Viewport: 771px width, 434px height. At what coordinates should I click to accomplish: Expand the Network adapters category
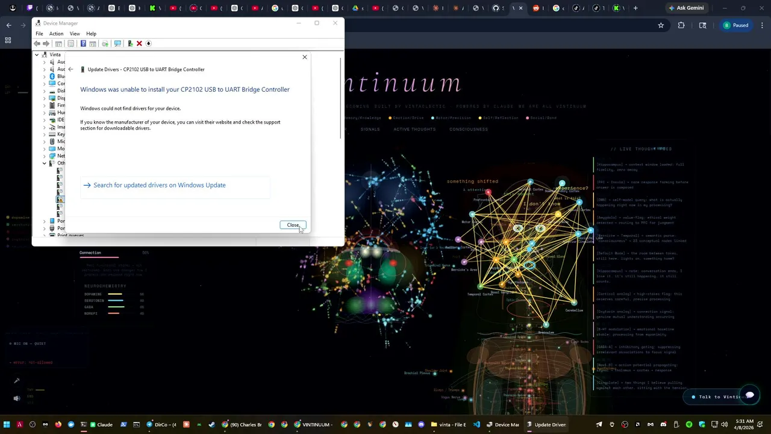(44, 156)
